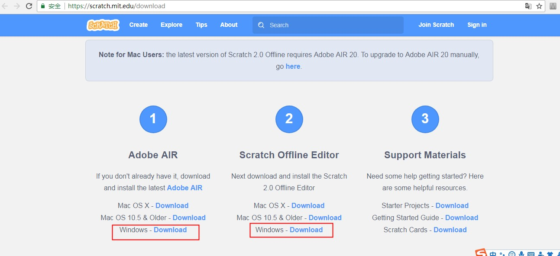The width and height of the screenshot is (560, 256).
Task: Download the Scratch Cards
Action: [x=450, y=230]
